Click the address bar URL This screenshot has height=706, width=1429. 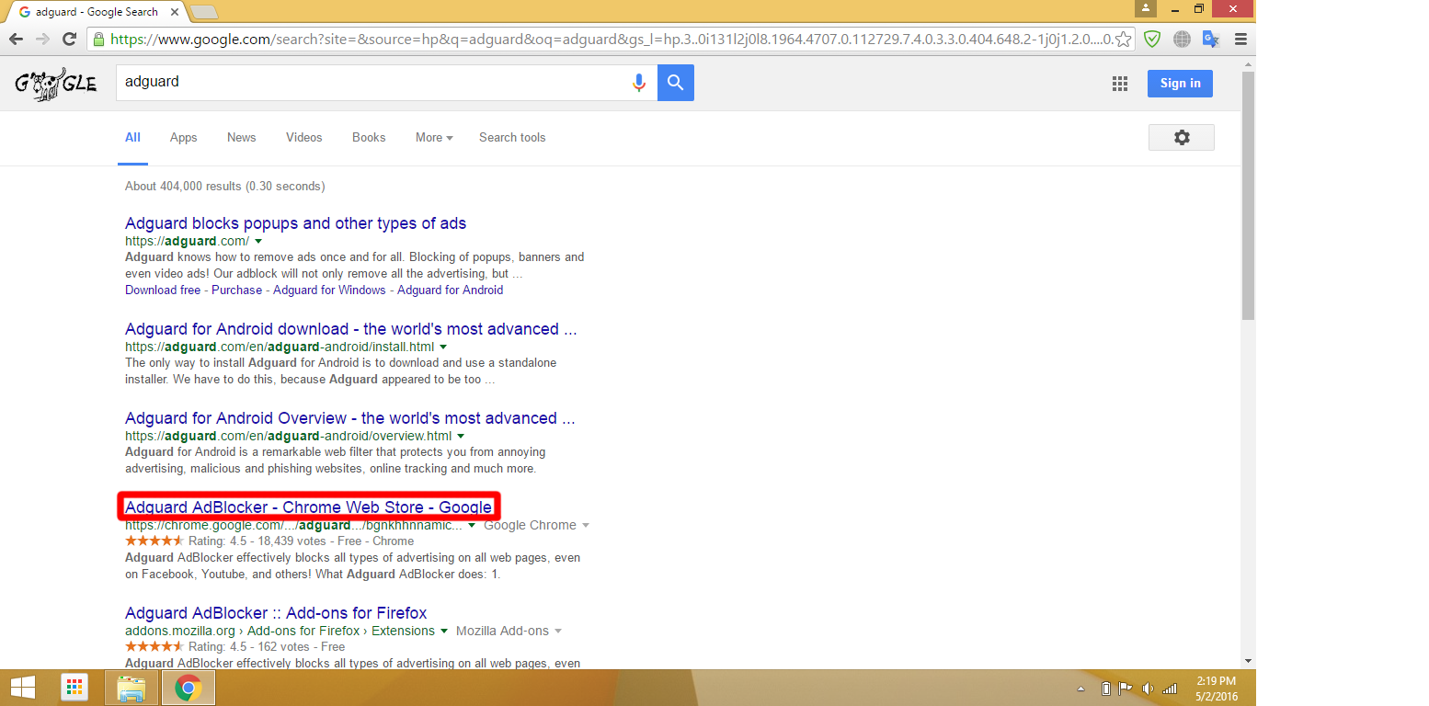[612, 40]
